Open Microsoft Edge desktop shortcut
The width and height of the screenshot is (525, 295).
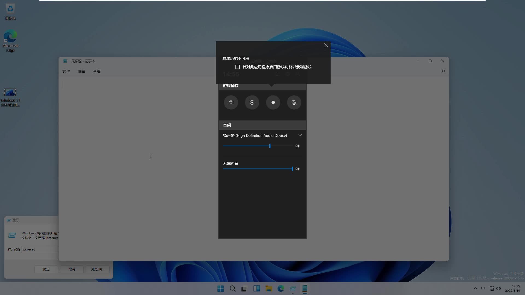[x=10, y=41]
